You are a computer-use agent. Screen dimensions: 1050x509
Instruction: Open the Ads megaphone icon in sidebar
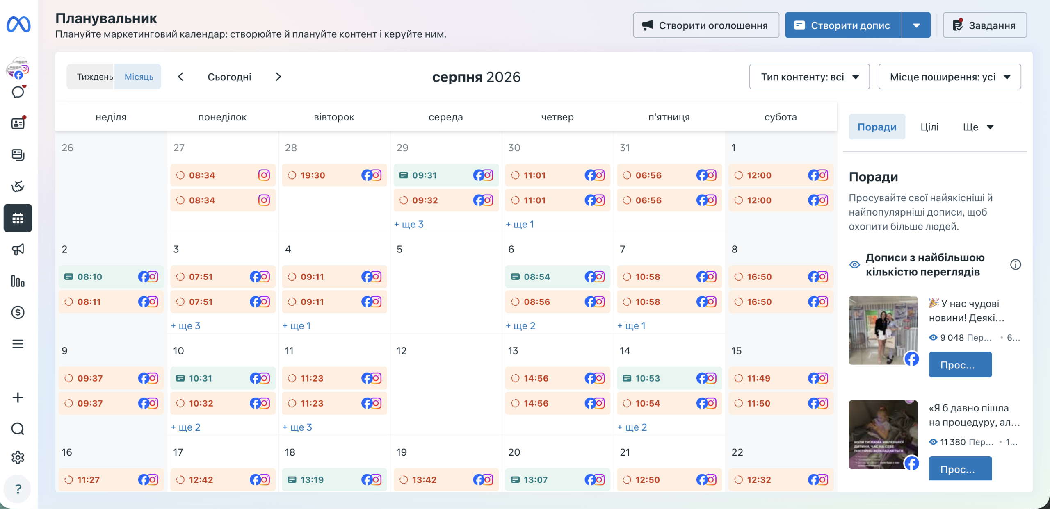pos(18,249)
